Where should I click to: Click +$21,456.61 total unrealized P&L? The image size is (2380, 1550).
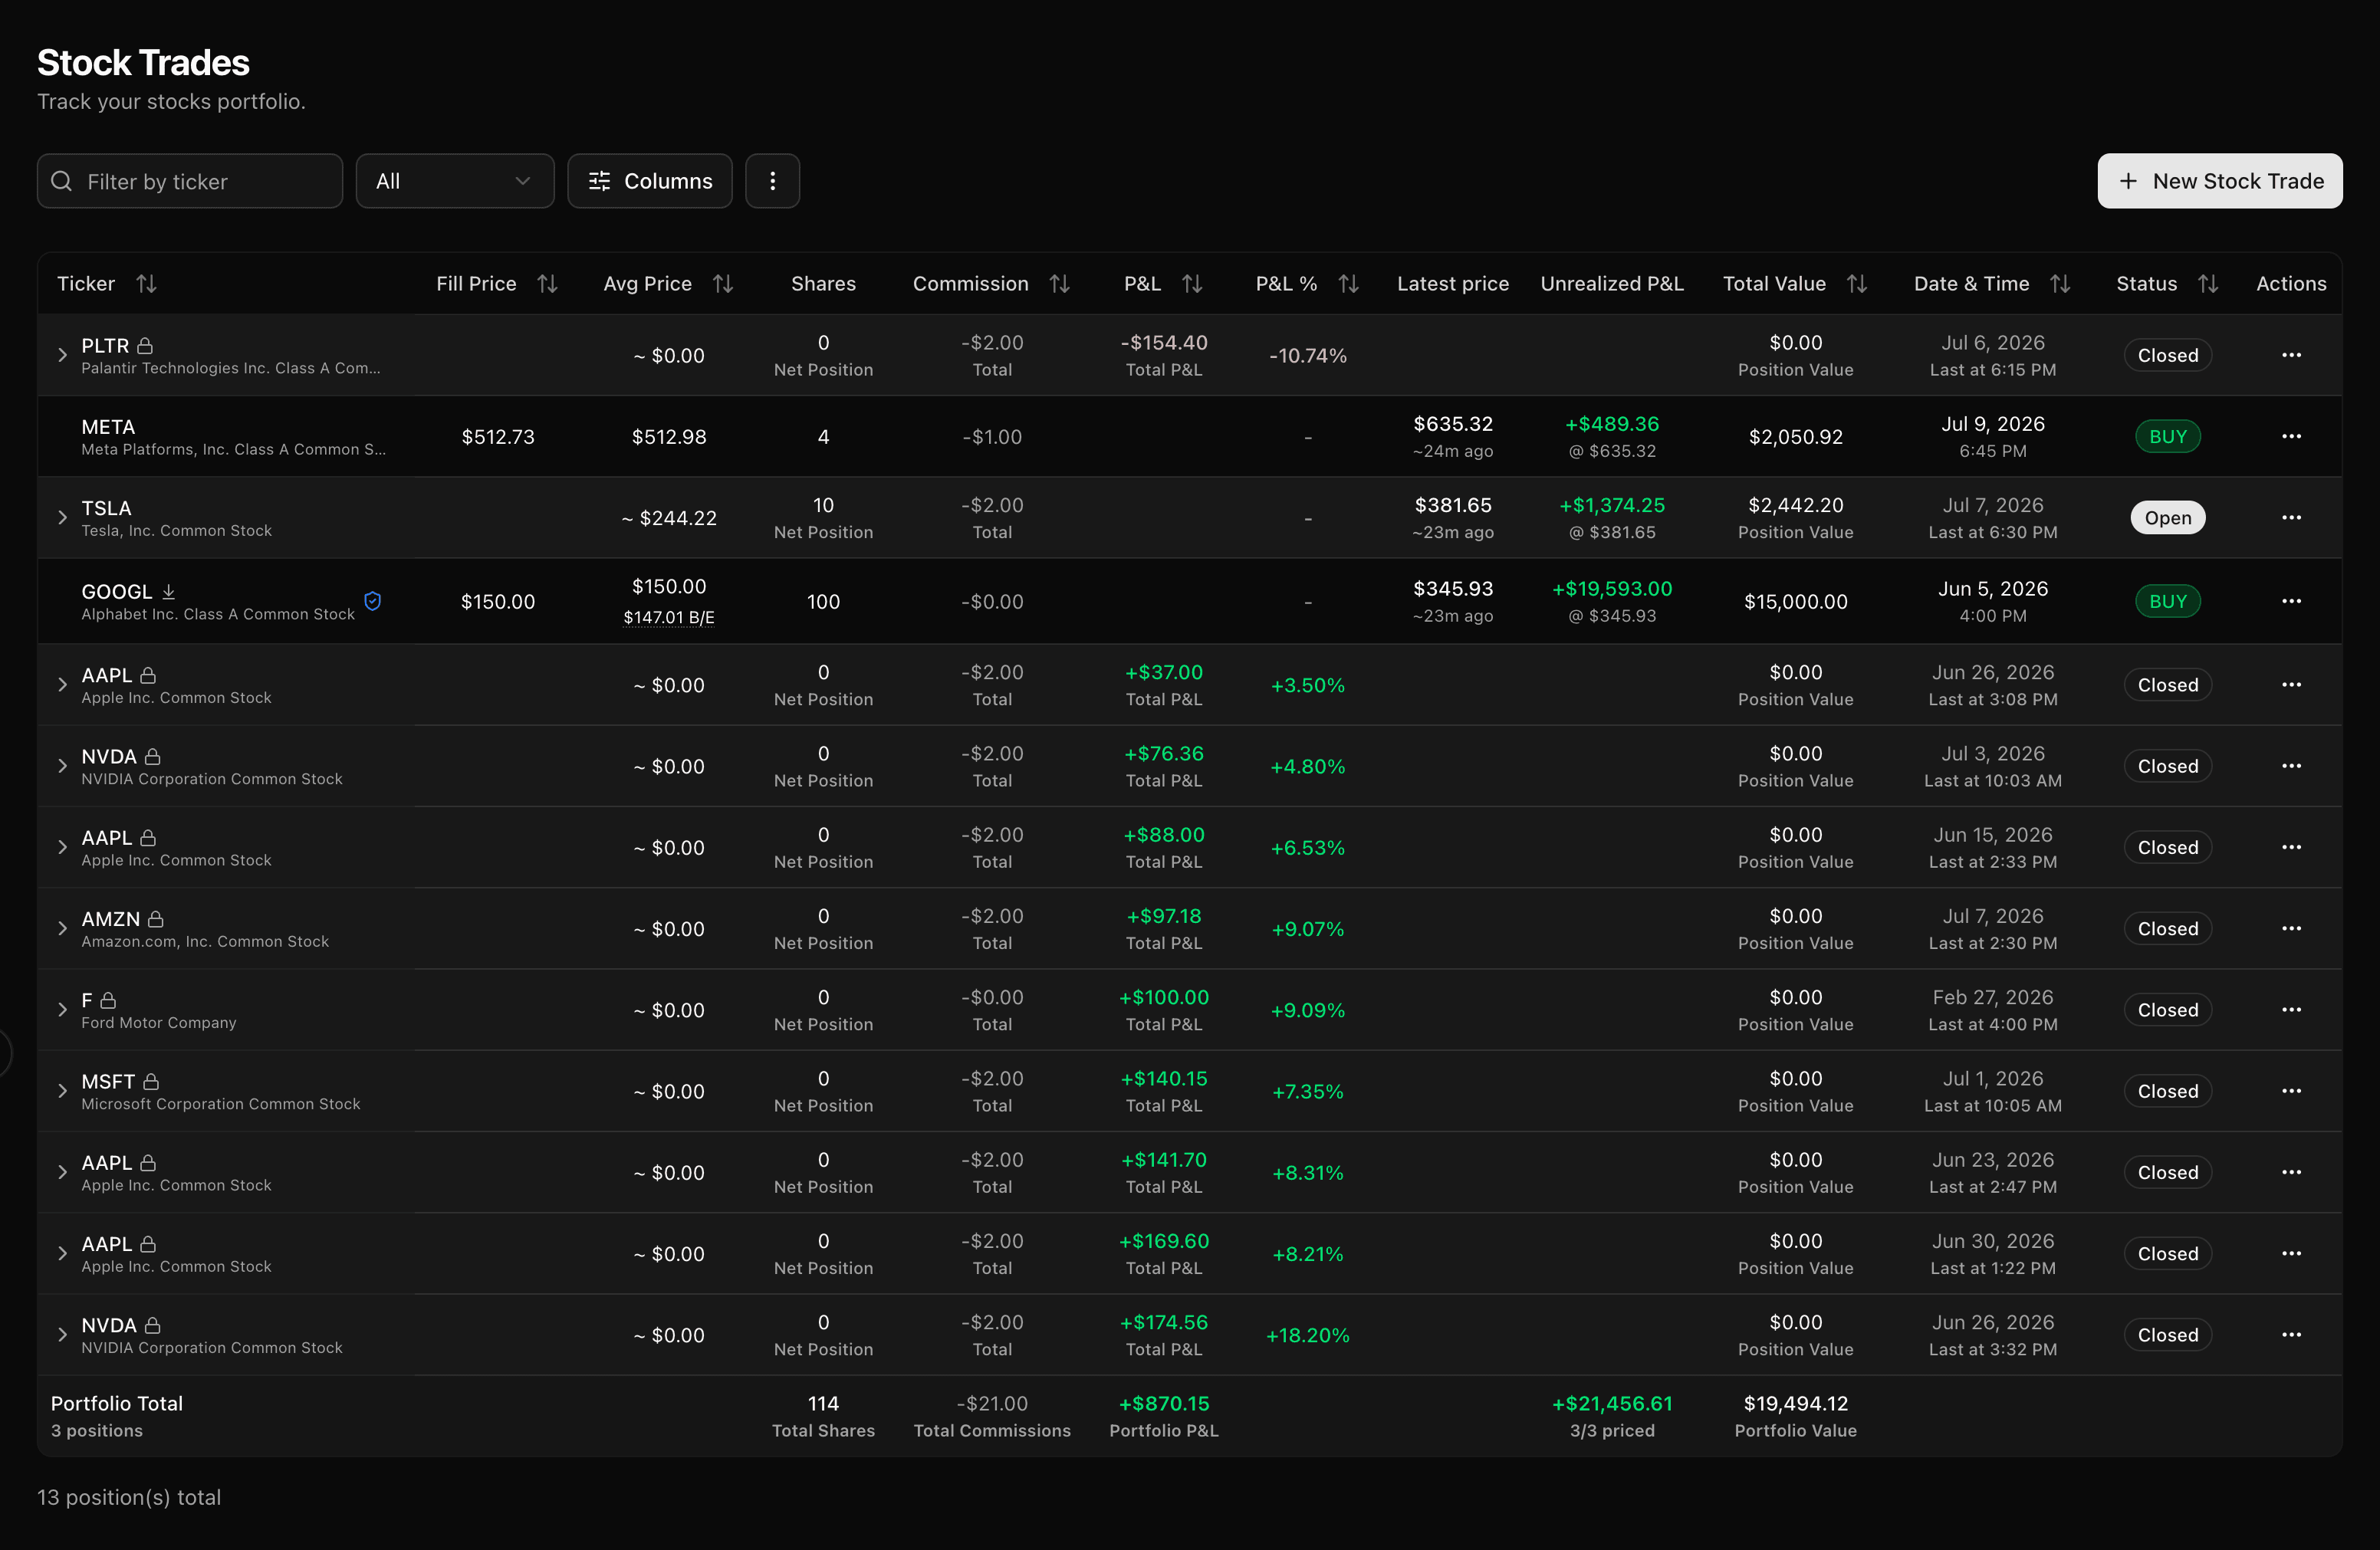pyautogui.click(x=1612, y=1403)
